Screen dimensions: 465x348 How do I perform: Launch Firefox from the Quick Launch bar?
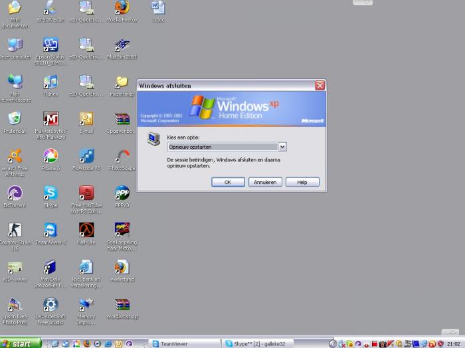(x=87, y=343)
